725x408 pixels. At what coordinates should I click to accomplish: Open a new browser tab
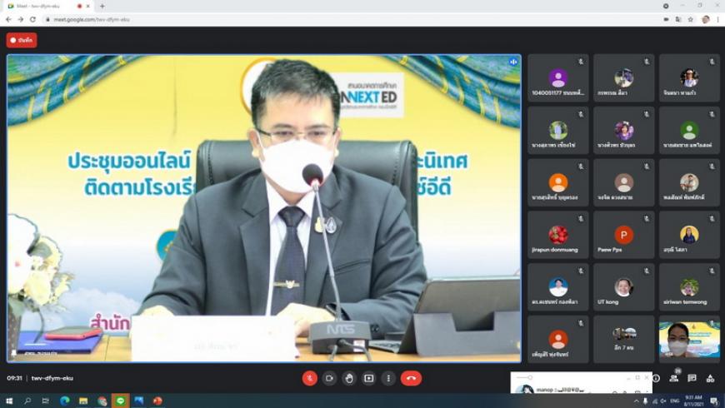(102, 6)
